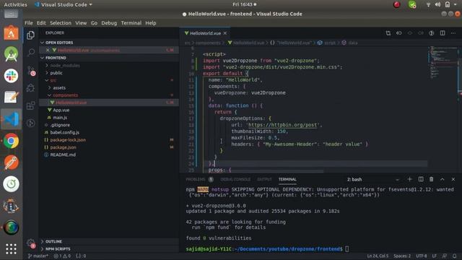Open the File menu

pyautogui.click(x=29, y=23)
